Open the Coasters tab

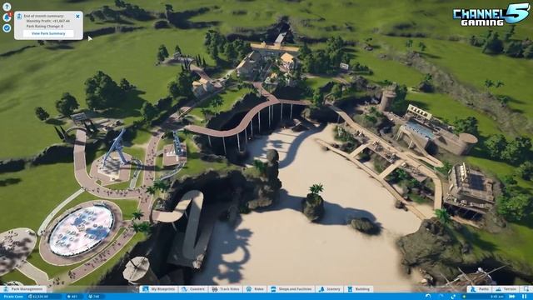tap(193, 289)
